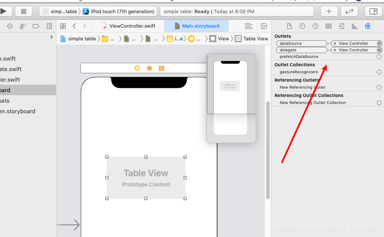Select the First Responder cube icon
Image resolution: width=384 pixels, height=237 pixels.
[149, 68]
